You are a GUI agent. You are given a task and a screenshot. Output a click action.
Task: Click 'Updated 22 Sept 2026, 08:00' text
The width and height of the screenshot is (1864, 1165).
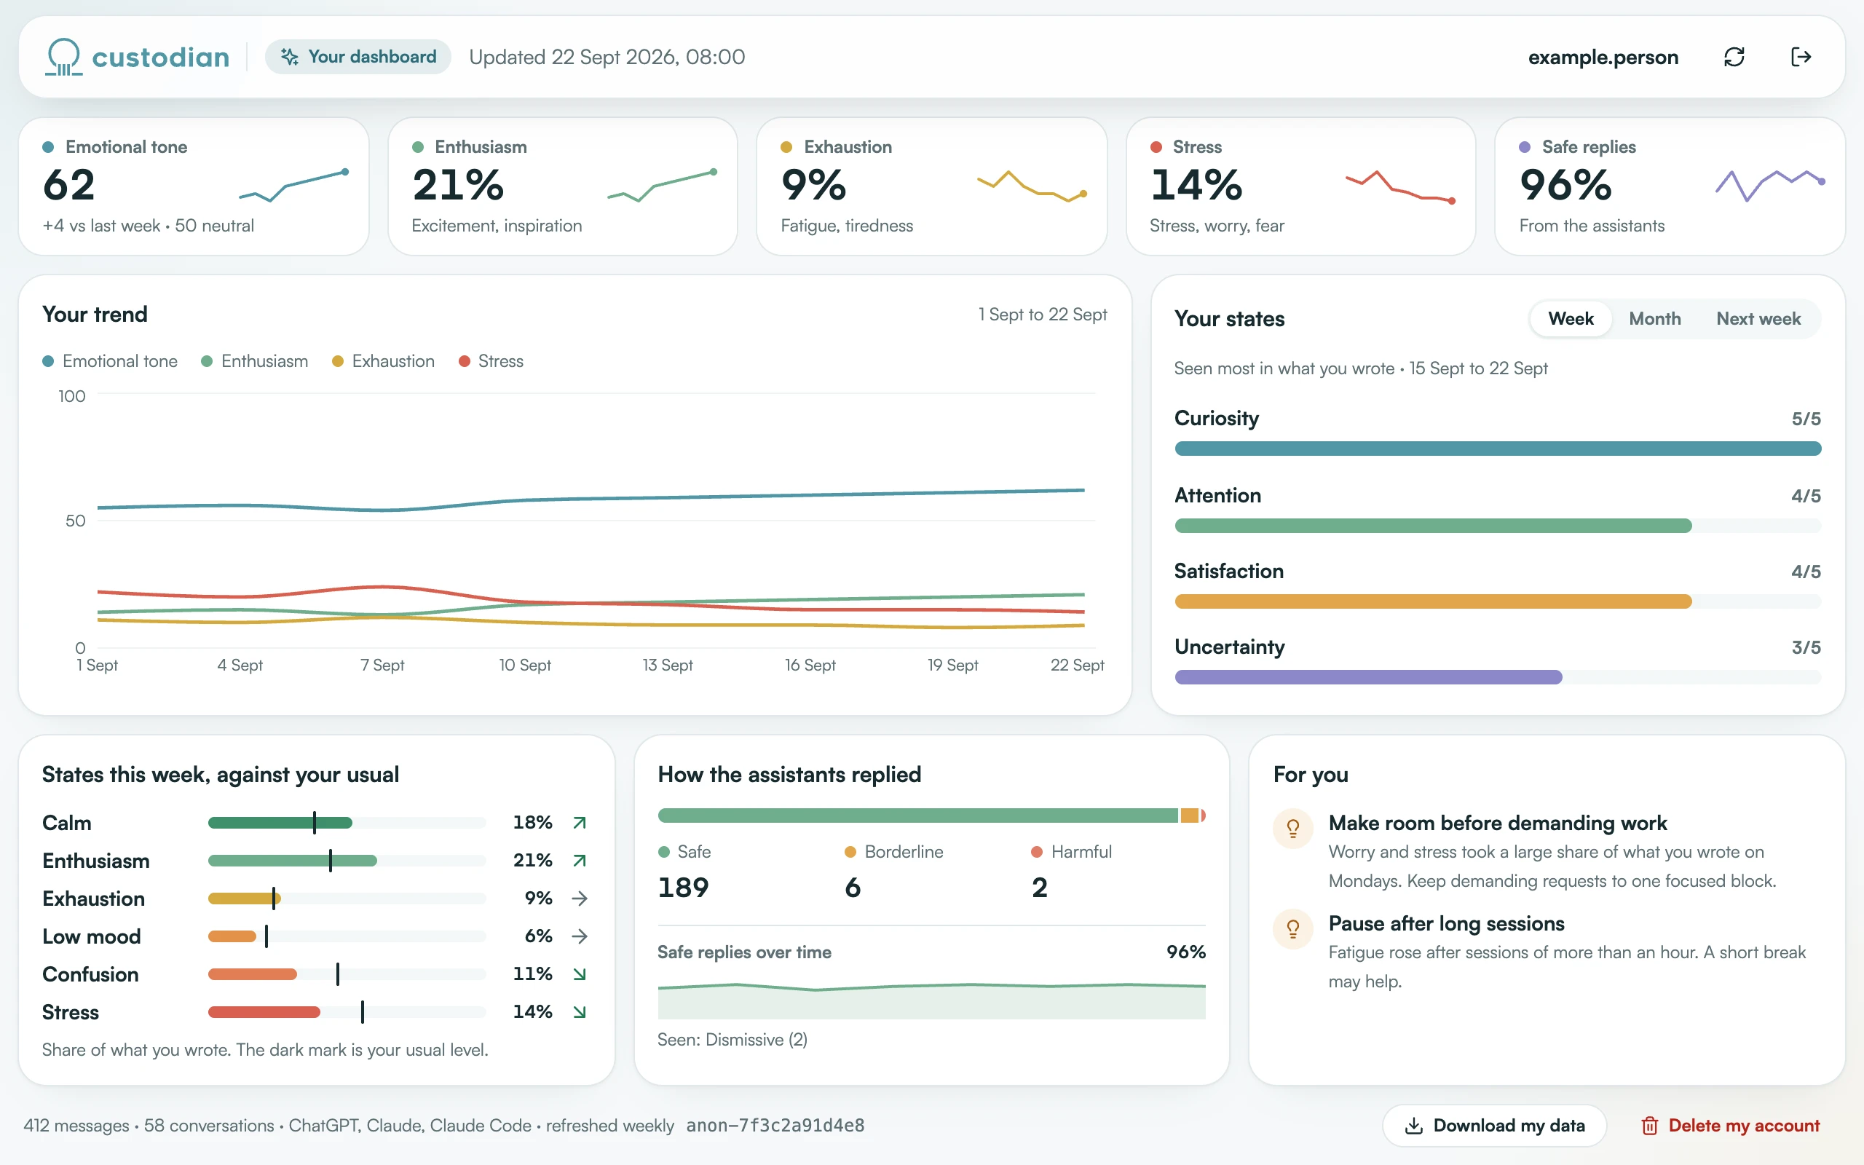point(607,57)
